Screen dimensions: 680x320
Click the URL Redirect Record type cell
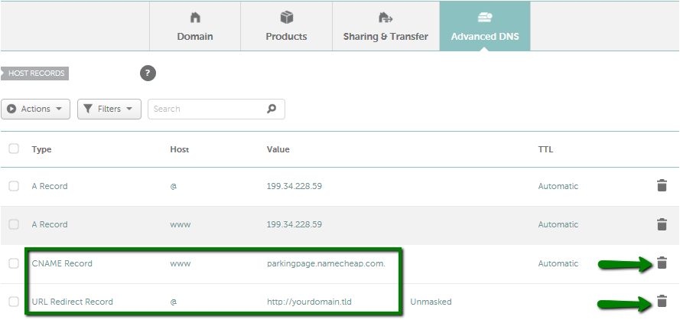[x=73, y=302]
